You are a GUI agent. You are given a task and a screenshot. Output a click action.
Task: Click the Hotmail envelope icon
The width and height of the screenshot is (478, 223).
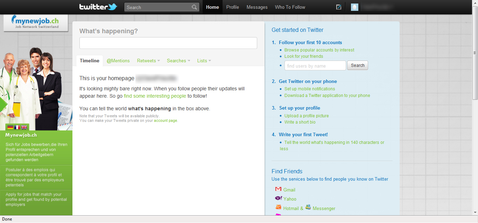click(x=279, y=207)
